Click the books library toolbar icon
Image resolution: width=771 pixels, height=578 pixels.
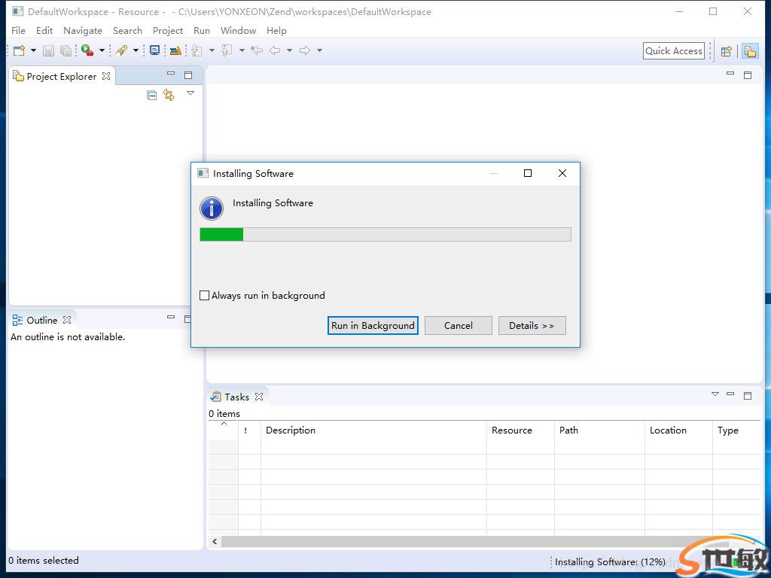click(175, 50)
